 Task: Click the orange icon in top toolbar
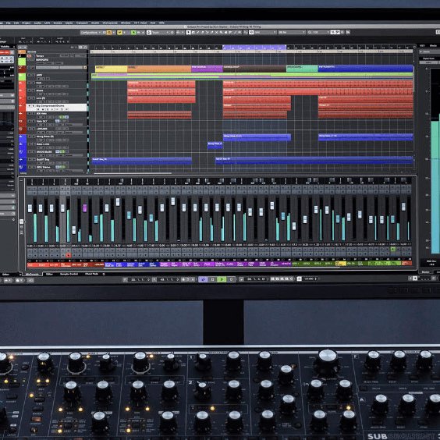click(x=109, y=33)
